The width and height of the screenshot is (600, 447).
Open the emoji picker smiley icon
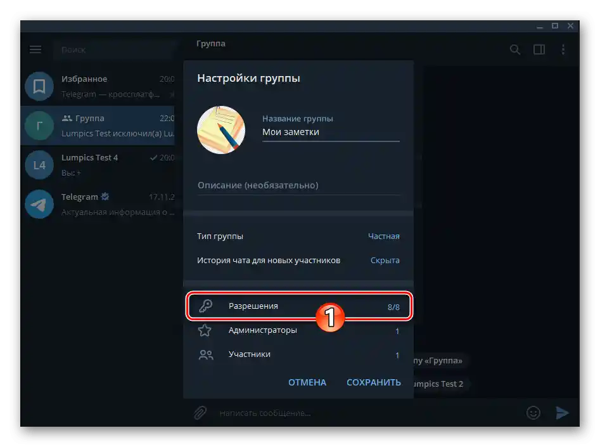[x=533, y=412]
